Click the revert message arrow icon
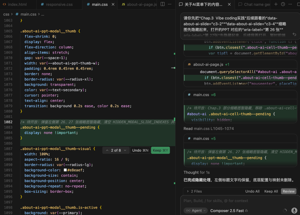The image size is (300, 215). (x=294, y=34)
